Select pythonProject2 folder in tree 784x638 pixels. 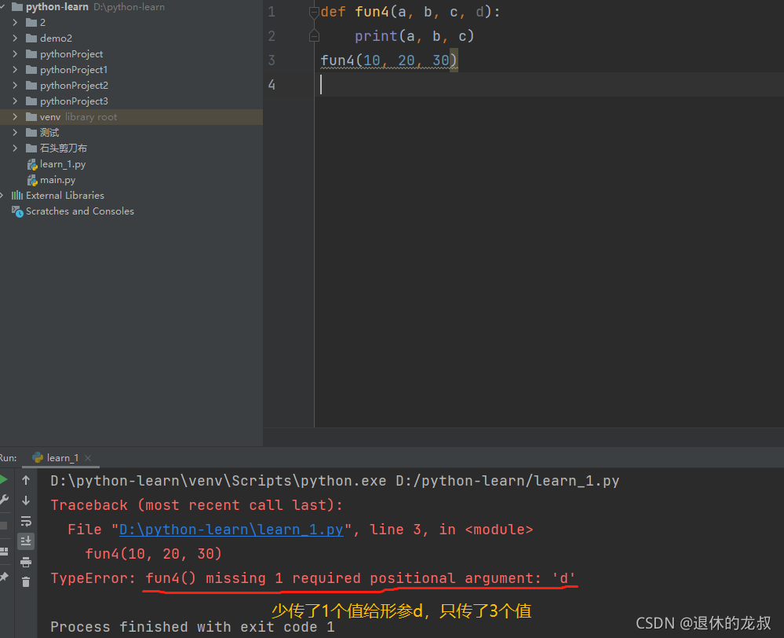pos(74,85)
